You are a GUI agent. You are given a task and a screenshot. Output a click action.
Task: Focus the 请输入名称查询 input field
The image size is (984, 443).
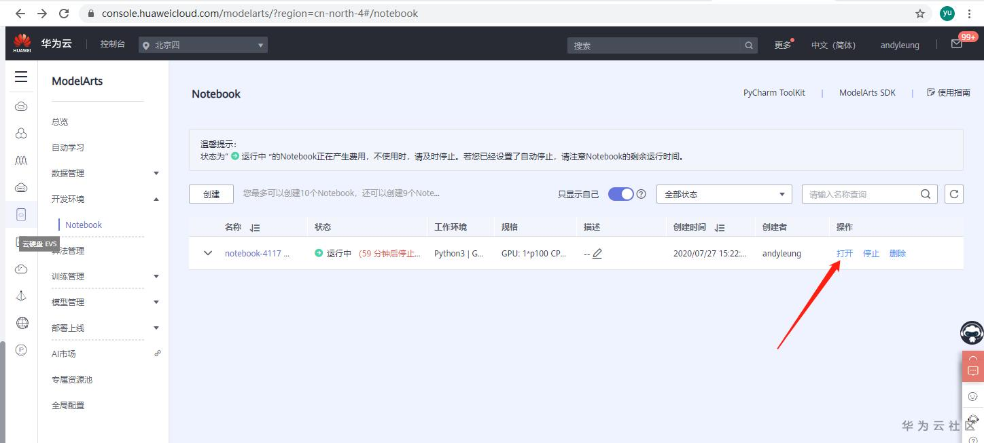click(x=860, y=194)
